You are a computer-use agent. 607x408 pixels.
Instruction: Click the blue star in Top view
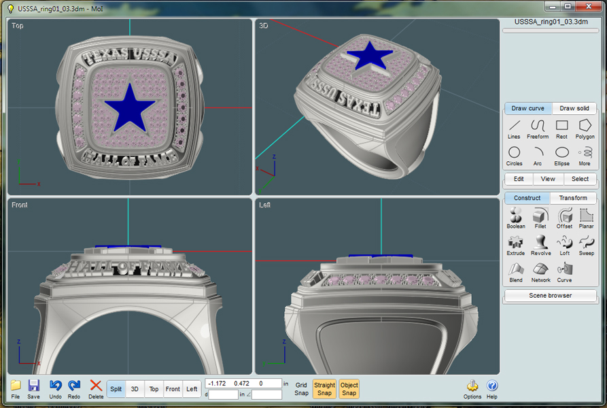(x=129, y=109)
